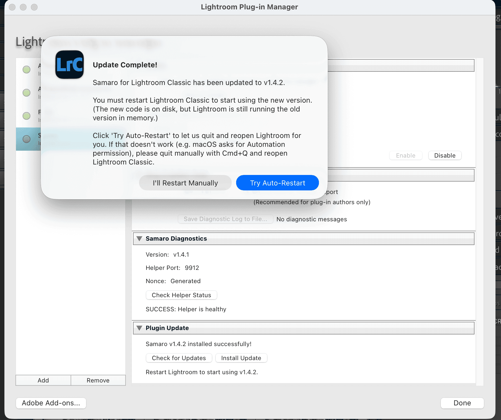Screen dimensions: 501x420
Task: Click Save Diagnostic Log to File
Action: tap(225, 219)
